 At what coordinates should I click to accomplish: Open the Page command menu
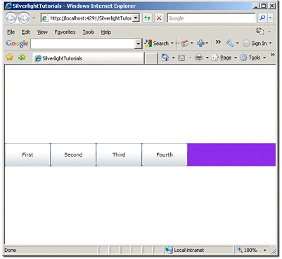click(x=224, y=58)
